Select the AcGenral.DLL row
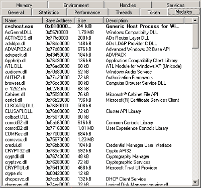Screen dimensions: 201x188 coord(97,32)
